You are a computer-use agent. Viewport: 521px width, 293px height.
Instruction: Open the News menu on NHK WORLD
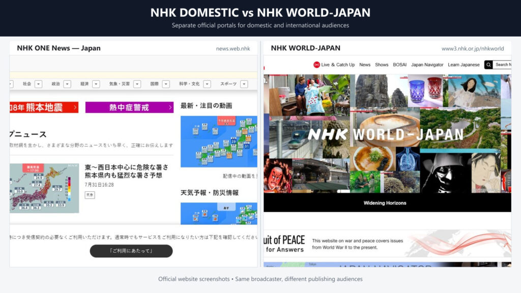click(365, 65)
